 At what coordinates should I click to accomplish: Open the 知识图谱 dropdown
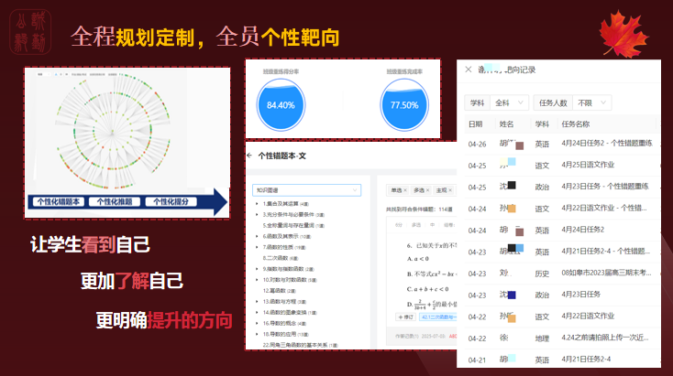click(306, 190)
